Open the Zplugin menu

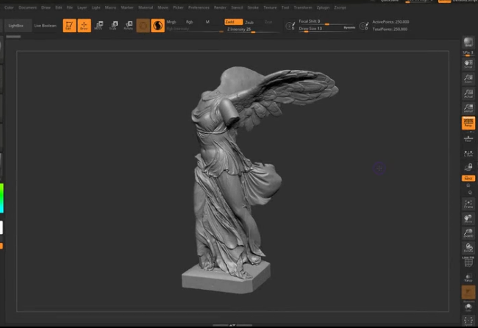point(323,7)
